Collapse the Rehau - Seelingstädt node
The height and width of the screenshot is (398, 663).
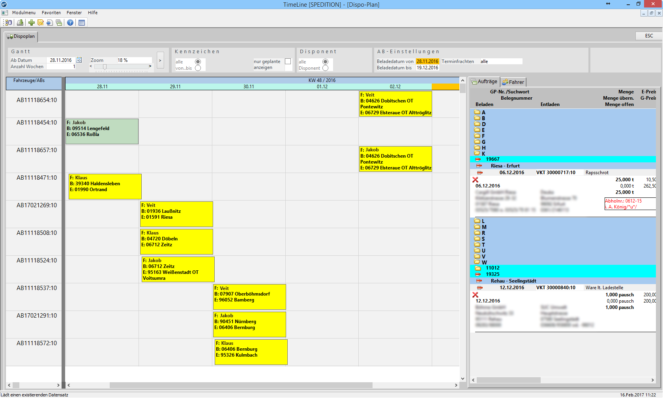click(479, 281)
